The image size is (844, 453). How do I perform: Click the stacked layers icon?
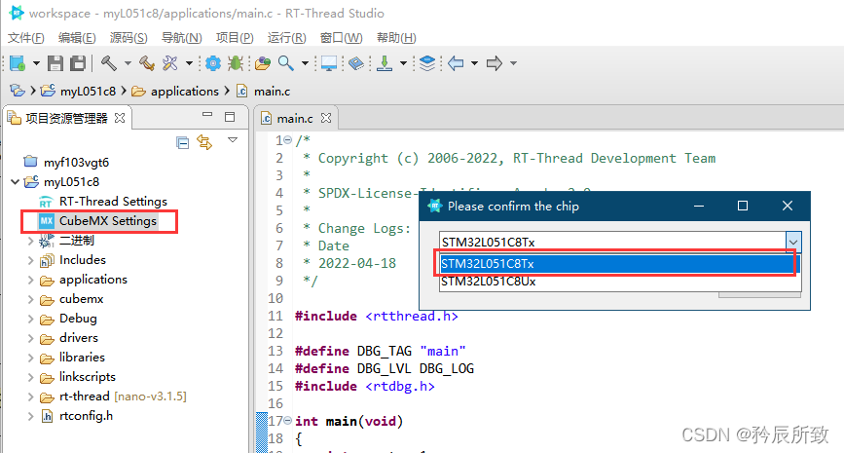coord(426,63)
